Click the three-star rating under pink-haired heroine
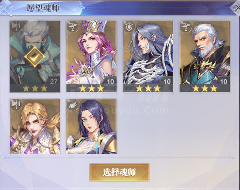Image resolution: width=240 pixels, height=190 pixels. [91, 88]
